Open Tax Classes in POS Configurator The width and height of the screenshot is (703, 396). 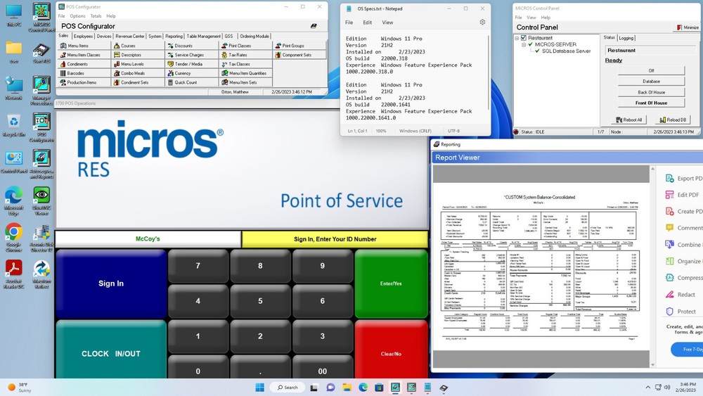click(245, 64)
